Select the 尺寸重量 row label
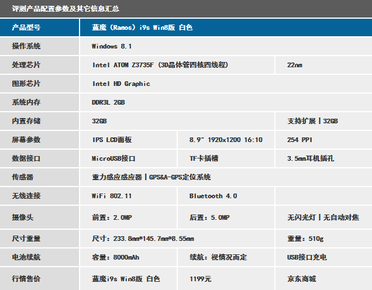This screenshot has height=290, width=372. [39, 239]
